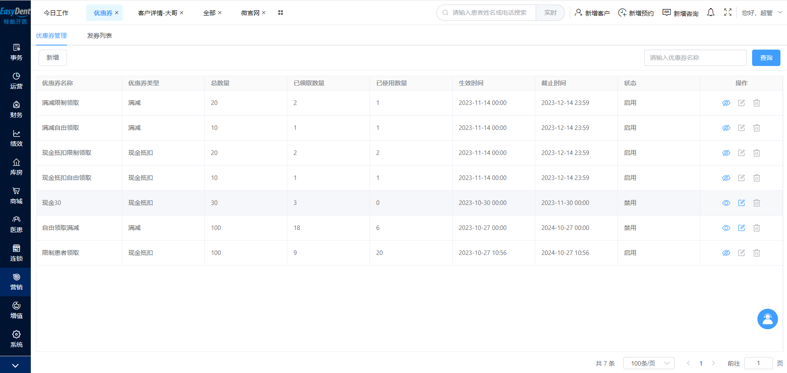Click the 查询 search button

pyautogui.click(x=766, y=58)
